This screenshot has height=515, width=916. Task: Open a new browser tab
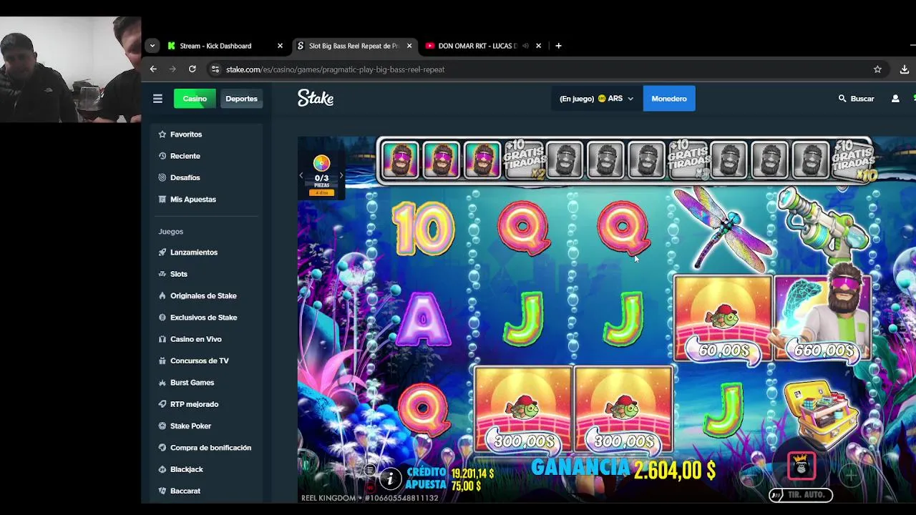558,46
